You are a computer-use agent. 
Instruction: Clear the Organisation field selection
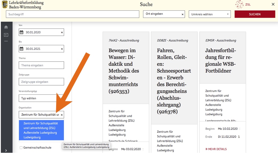click(62, 115)
